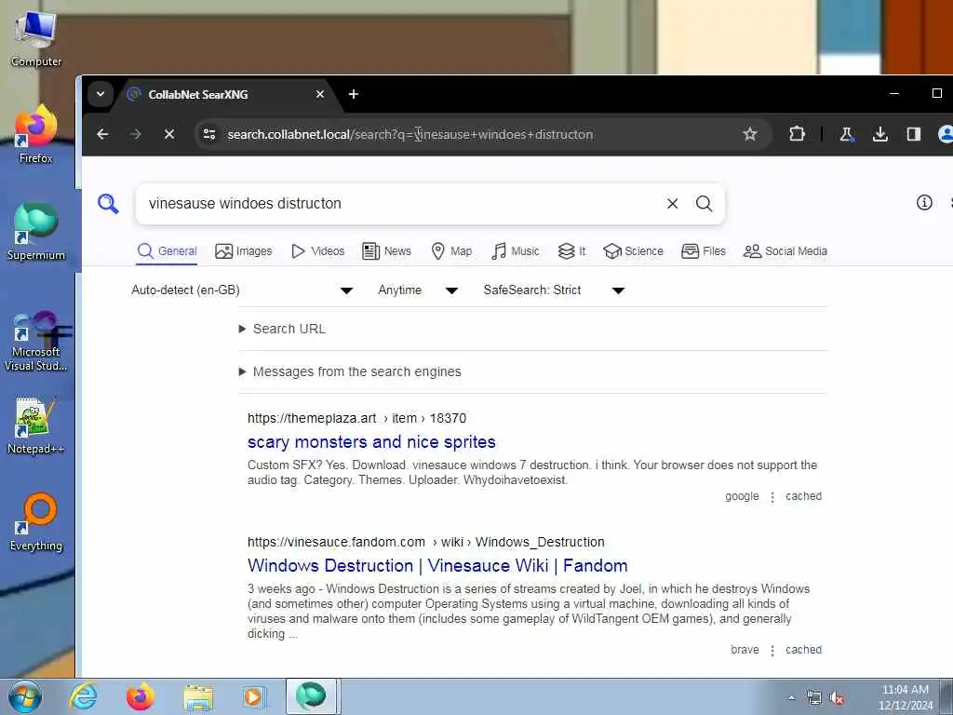Open the Notepad++ desktop shortcut
The height and width of the screenshot is (715, 953).
pos(35,425)
